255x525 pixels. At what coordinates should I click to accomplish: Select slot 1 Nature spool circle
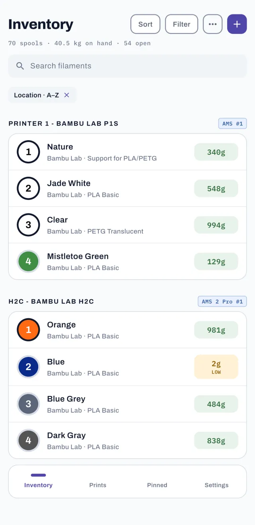click(28, 152)
